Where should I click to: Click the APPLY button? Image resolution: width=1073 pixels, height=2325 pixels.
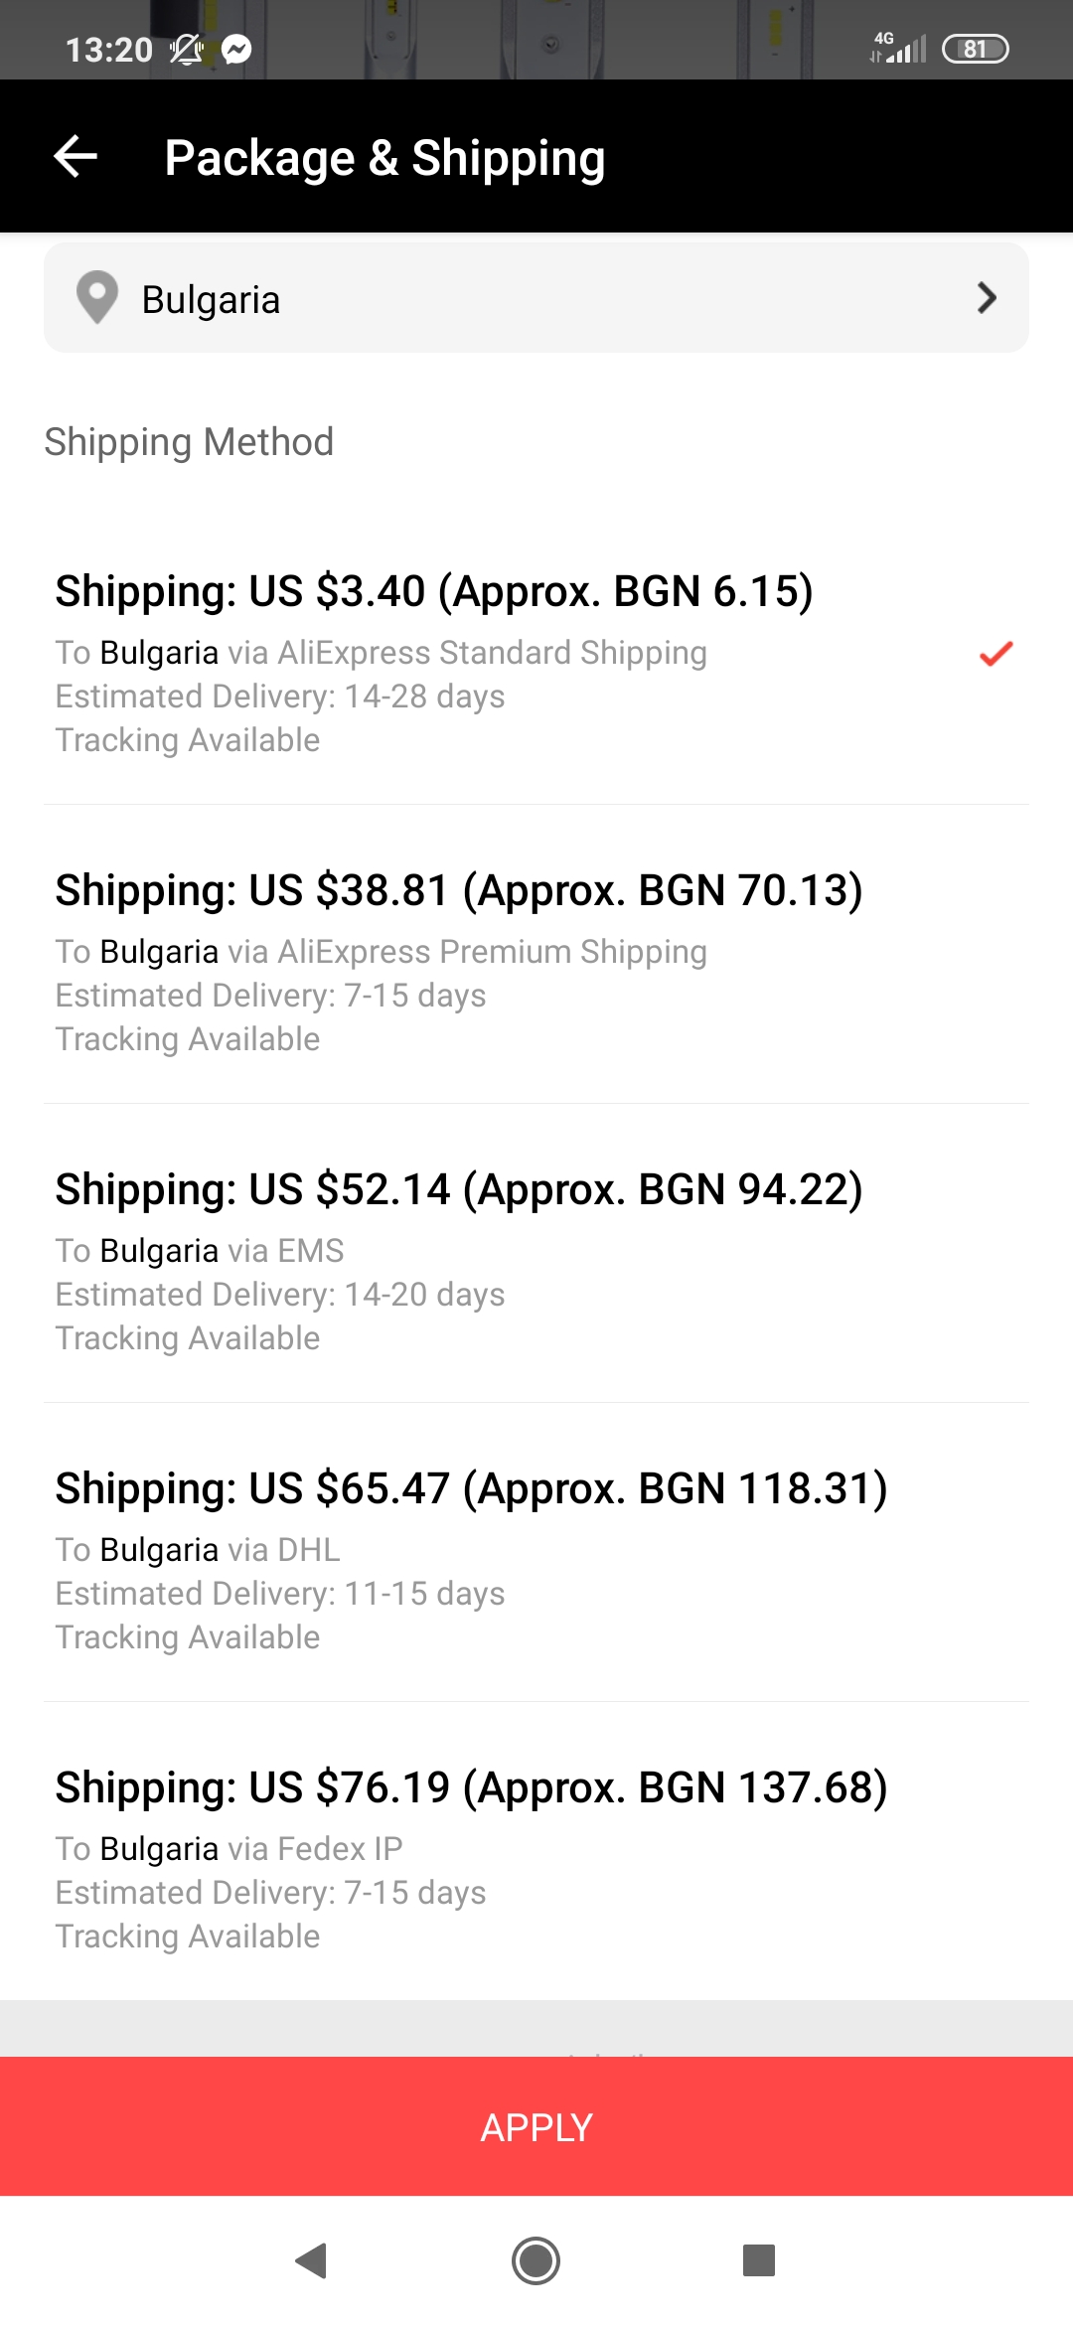[x=536, y=2127]
